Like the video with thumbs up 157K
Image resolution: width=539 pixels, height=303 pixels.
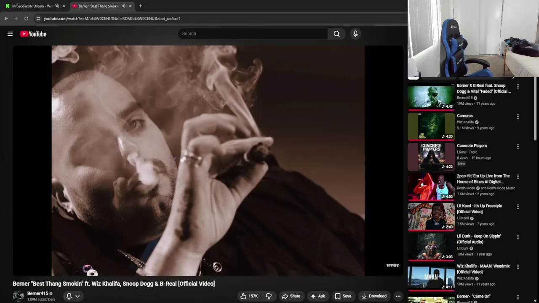(x=249, y=296)
